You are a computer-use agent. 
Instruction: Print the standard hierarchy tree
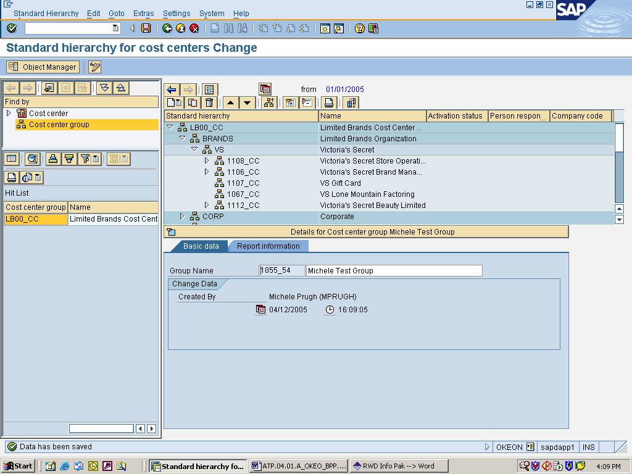pos(329,103)
